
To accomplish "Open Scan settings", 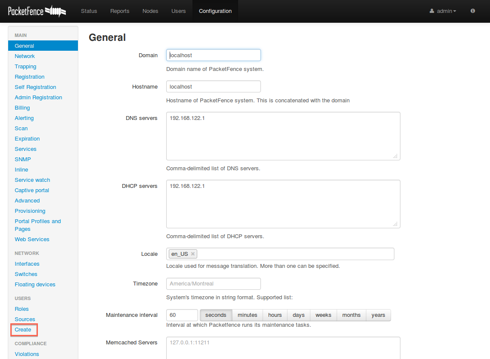I will (21, 128).
